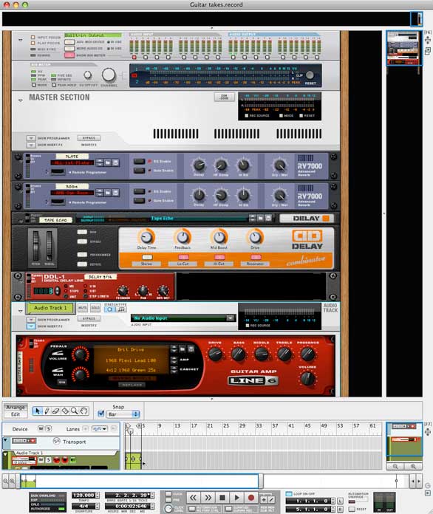Zoom in horizontally at timeline scrollbar left
The height and width of the screenshot is (514, 433).
(12, 482)
